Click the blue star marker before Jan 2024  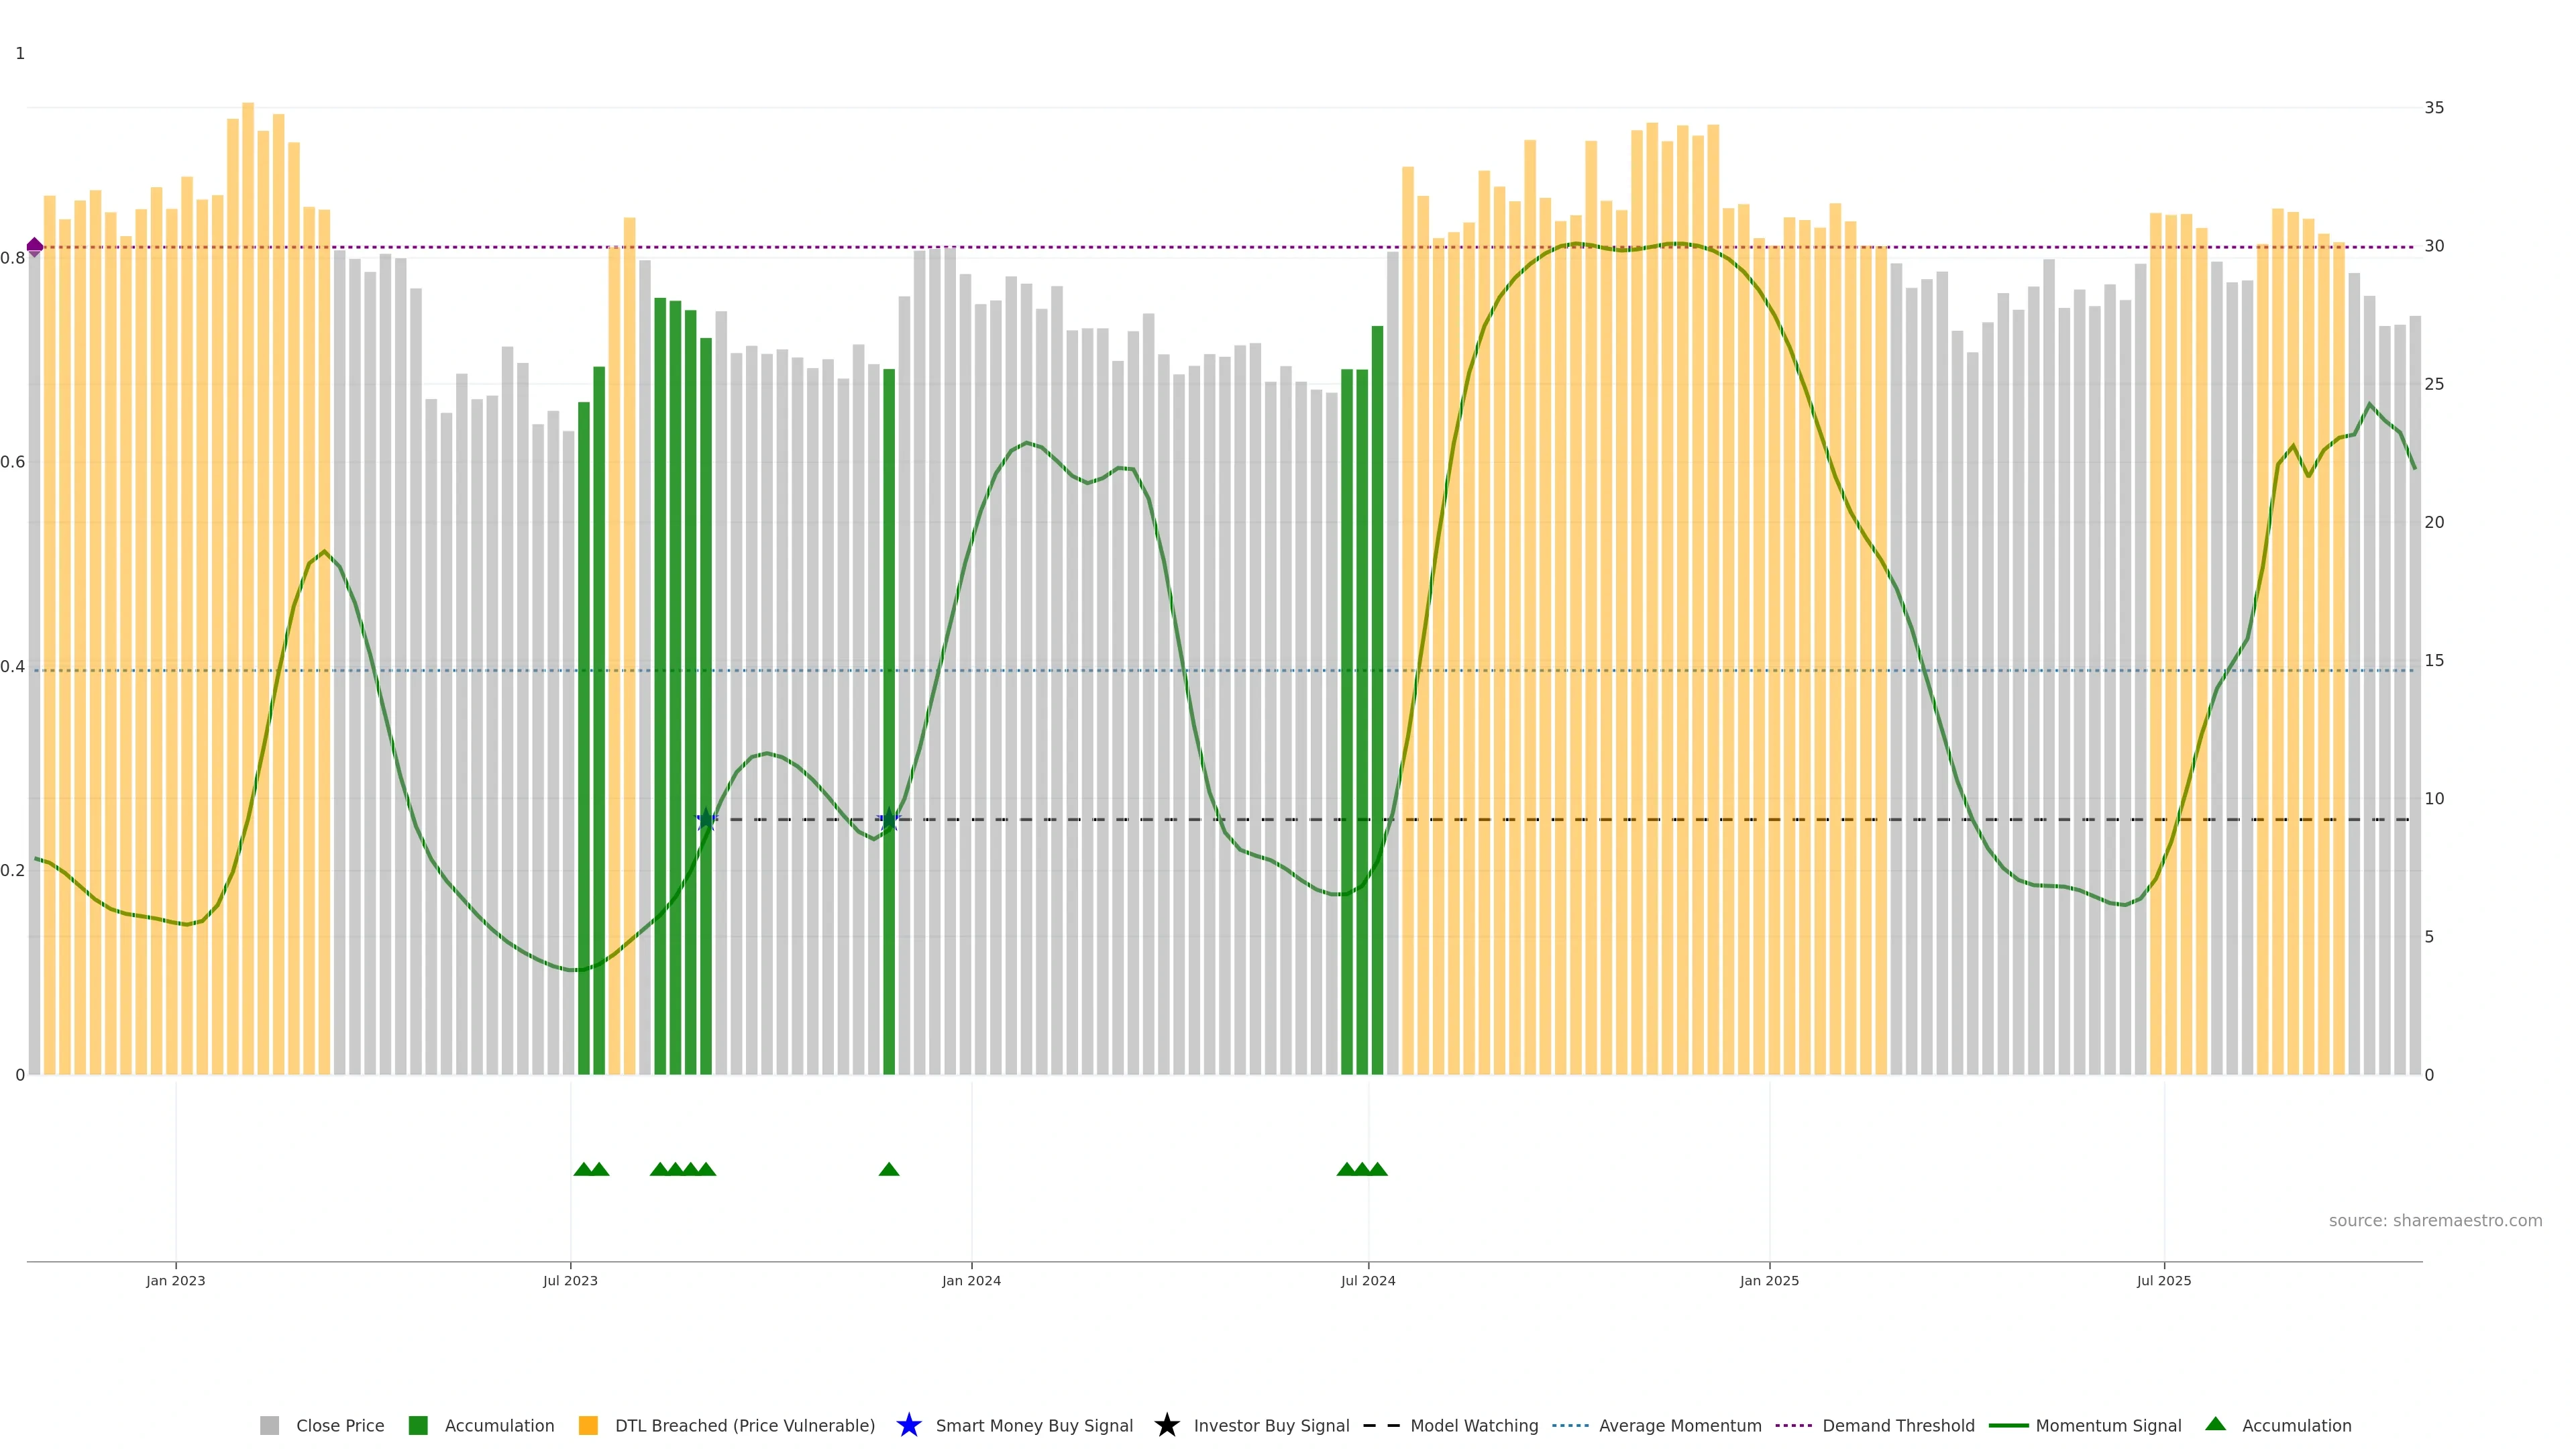pyautogui.click(x=889, y=819)
